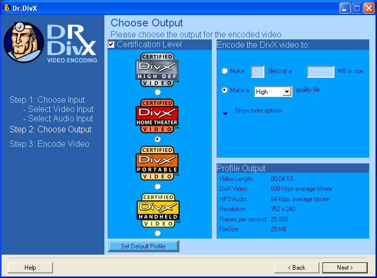Click Set Default Profile button
377x278 pixels.
coord(143,246)
